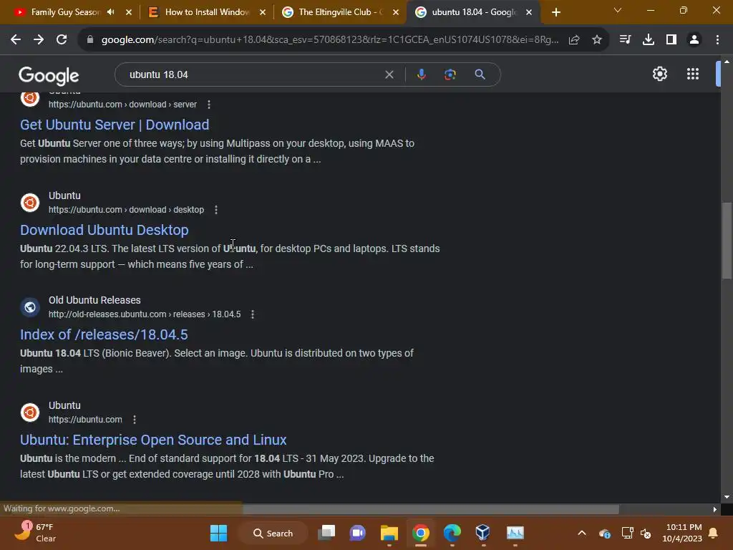Start voice search microphone

click(x=421, y=74)
